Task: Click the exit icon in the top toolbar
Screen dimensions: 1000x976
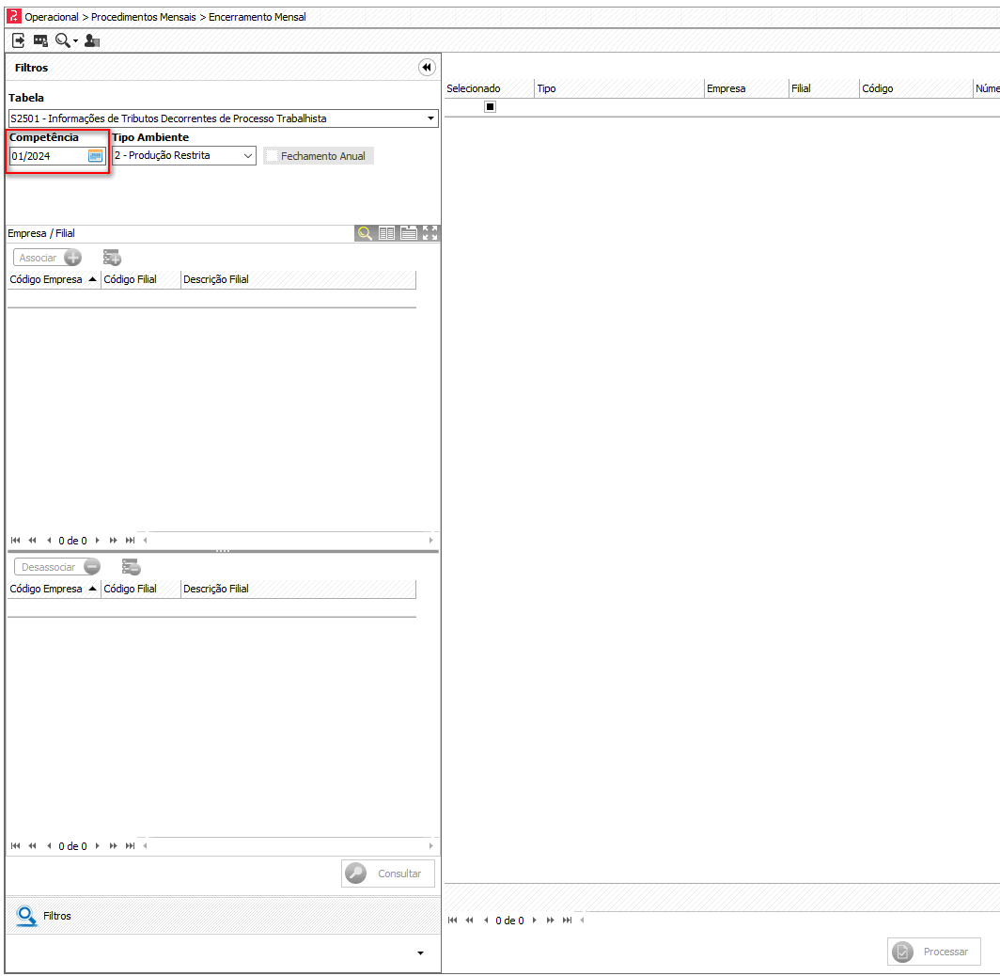Action: click(19, 40)
